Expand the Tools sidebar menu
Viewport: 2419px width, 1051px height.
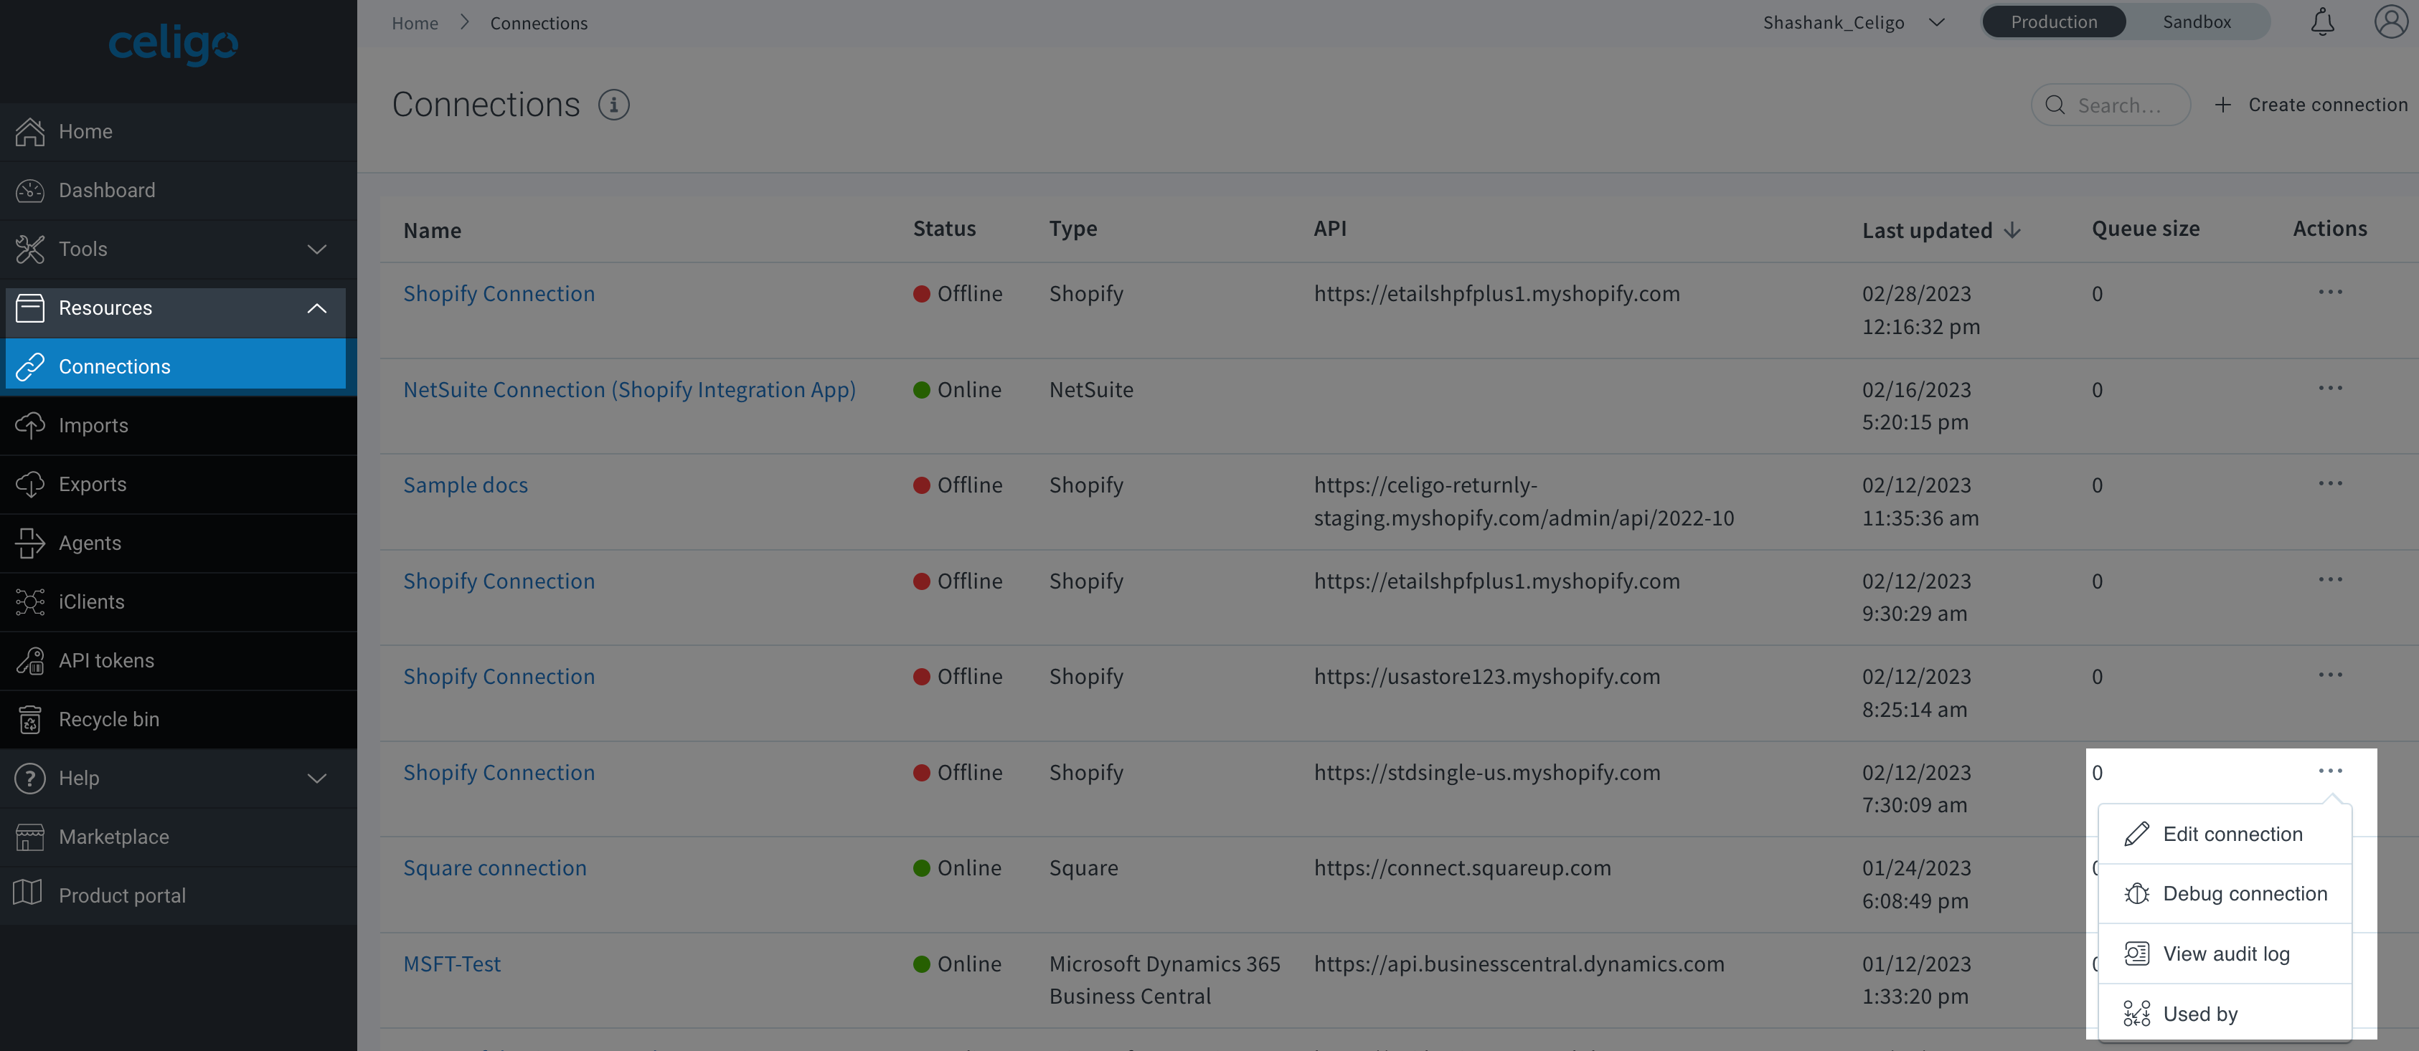coord(179,249)
